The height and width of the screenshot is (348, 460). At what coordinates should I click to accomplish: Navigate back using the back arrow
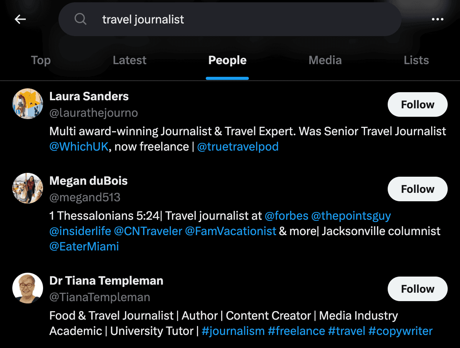(x=20, y=19)
